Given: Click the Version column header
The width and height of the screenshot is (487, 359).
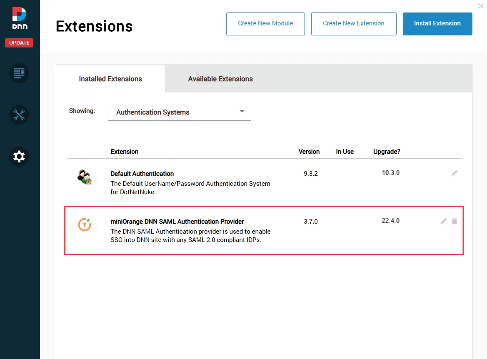Looking at the screenshot, I should click(309, 152).
